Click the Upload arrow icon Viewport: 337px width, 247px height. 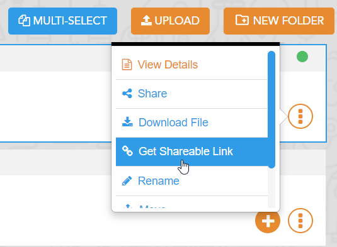146,20
